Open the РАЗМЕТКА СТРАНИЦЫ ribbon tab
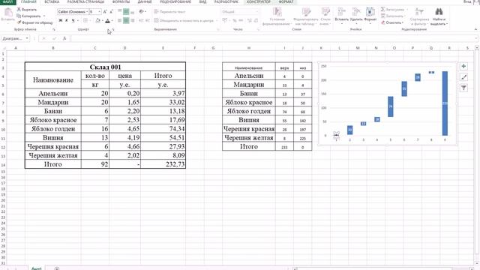This screenshot has height=270, width=480. point(85,1)
